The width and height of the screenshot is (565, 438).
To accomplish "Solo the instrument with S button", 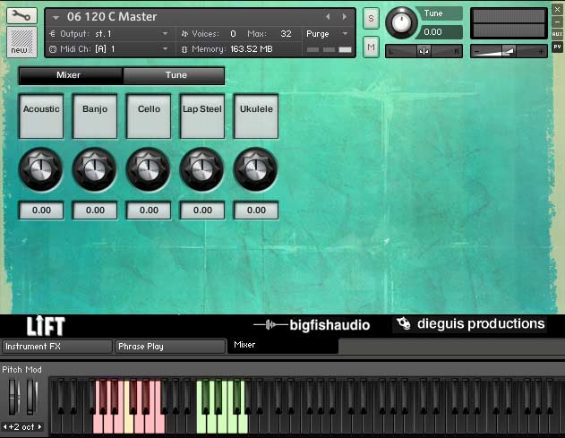I will point(371,18).
